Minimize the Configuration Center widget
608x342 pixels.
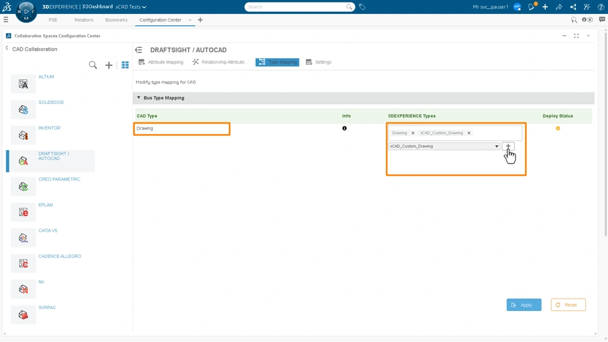pos(564,35)
